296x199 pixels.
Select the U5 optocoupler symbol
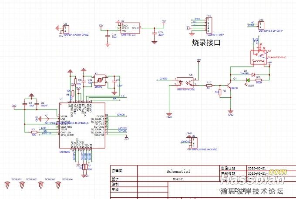coord(185,83)
